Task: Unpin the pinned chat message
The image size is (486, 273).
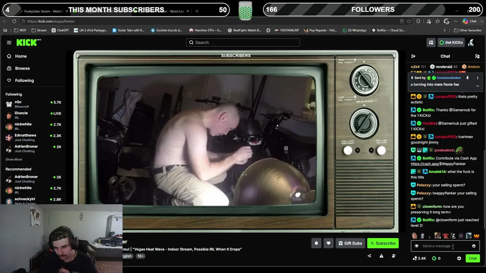Action: [x=467, y=78]
